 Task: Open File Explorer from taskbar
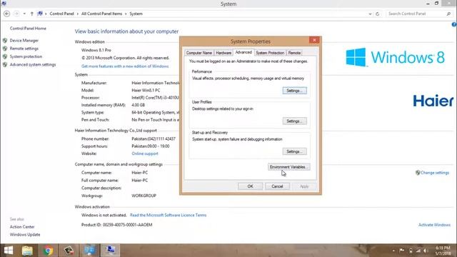click(27, 251)
